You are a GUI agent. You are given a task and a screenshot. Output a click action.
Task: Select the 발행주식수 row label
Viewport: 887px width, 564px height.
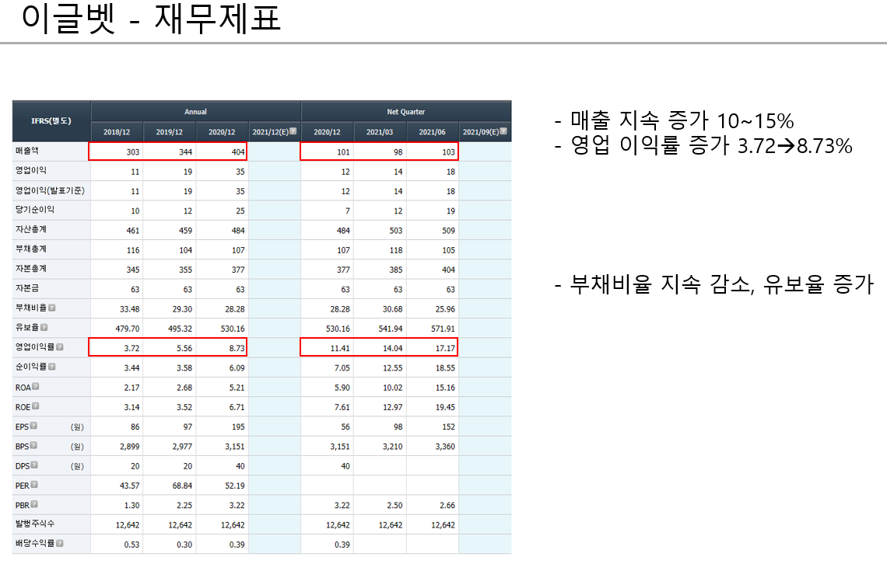pyautogui.click(x=34, y=524)
